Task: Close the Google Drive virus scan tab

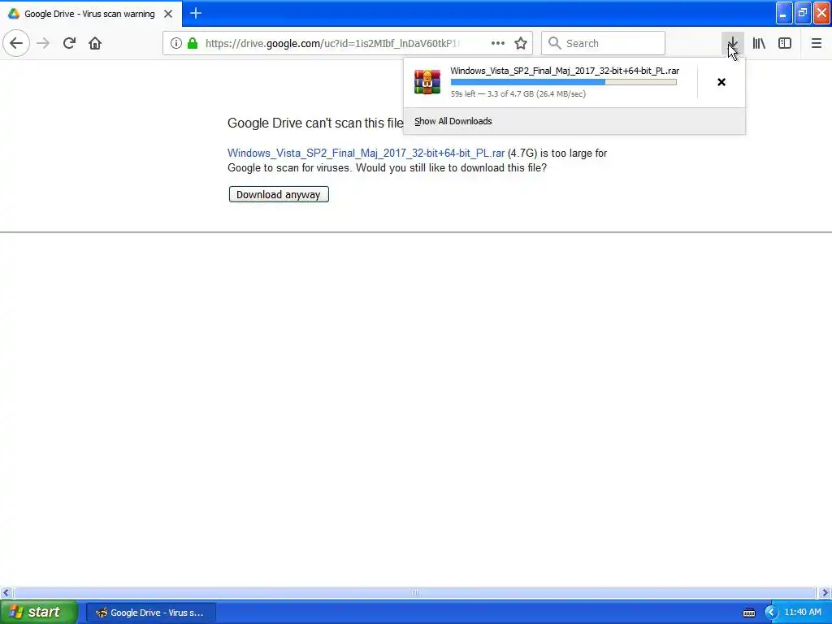Action: [168, 14]
